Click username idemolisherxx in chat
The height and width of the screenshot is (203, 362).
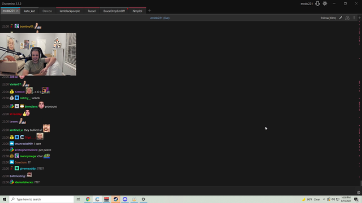[x=24, y=182]
